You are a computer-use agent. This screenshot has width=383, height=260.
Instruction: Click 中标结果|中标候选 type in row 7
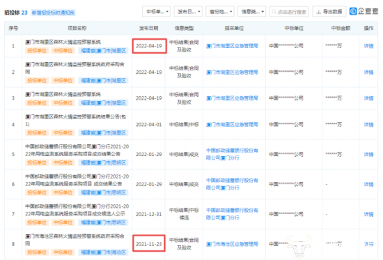point(184,214)
